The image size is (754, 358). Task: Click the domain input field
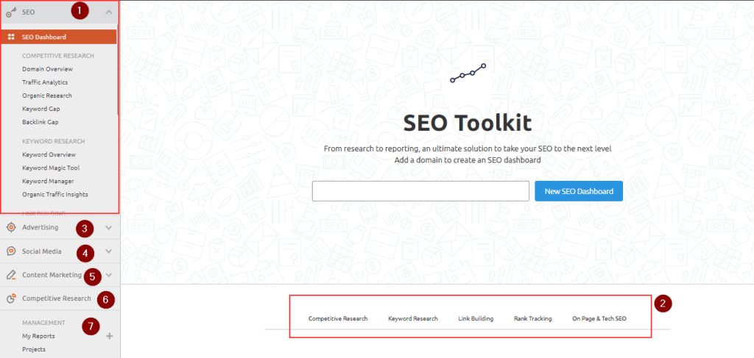[x=420, y=191]
